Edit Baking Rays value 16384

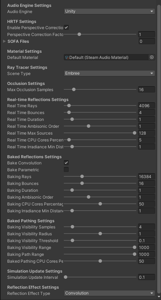point(147,177)
